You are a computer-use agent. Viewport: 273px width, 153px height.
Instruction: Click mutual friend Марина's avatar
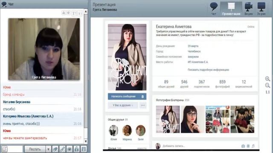tap(127, 130)
